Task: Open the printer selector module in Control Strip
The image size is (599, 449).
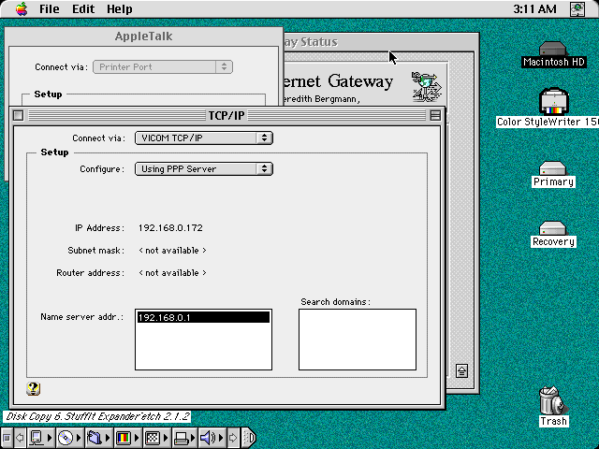Action: pos(184,438)
